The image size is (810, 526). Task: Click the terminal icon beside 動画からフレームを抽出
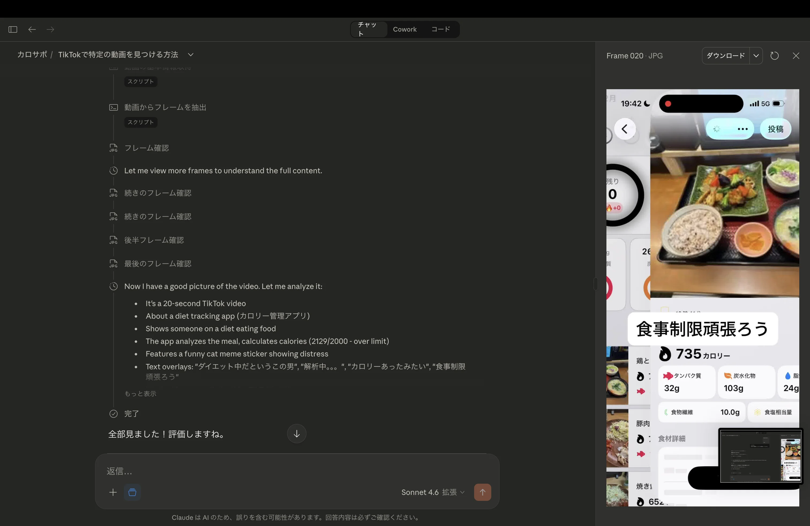[113, 107]
